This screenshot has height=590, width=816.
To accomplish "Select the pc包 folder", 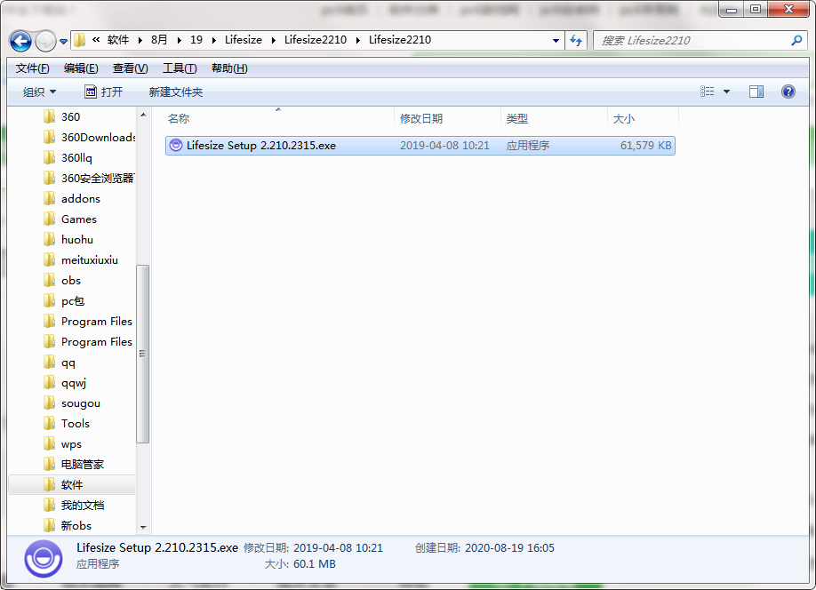I will point(73,301).
